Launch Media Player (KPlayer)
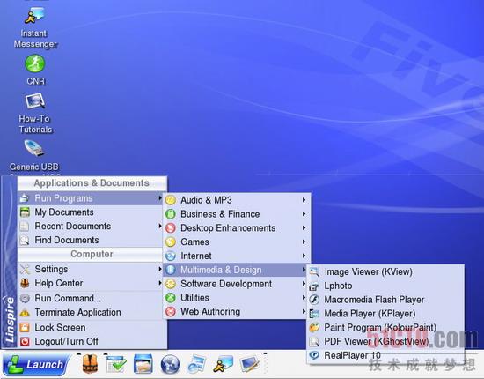The width and height of the screenshot is (484, 379). 385,314
